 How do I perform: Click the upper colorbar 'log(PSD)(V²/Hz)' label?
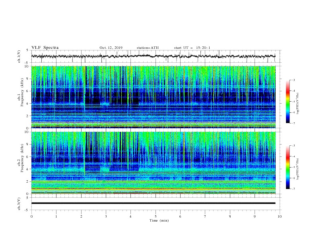pos(298,104)
